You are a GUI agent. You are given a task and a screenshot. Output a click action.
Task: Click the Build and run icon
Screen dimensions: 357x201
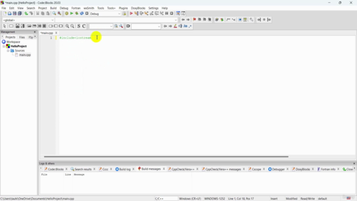pos(77,13)
